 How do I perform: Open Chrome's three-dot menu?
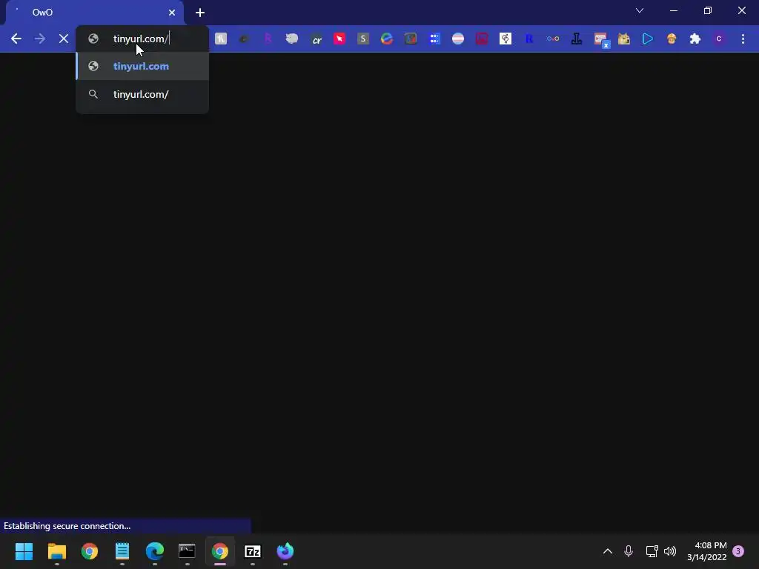click(743, 39)
